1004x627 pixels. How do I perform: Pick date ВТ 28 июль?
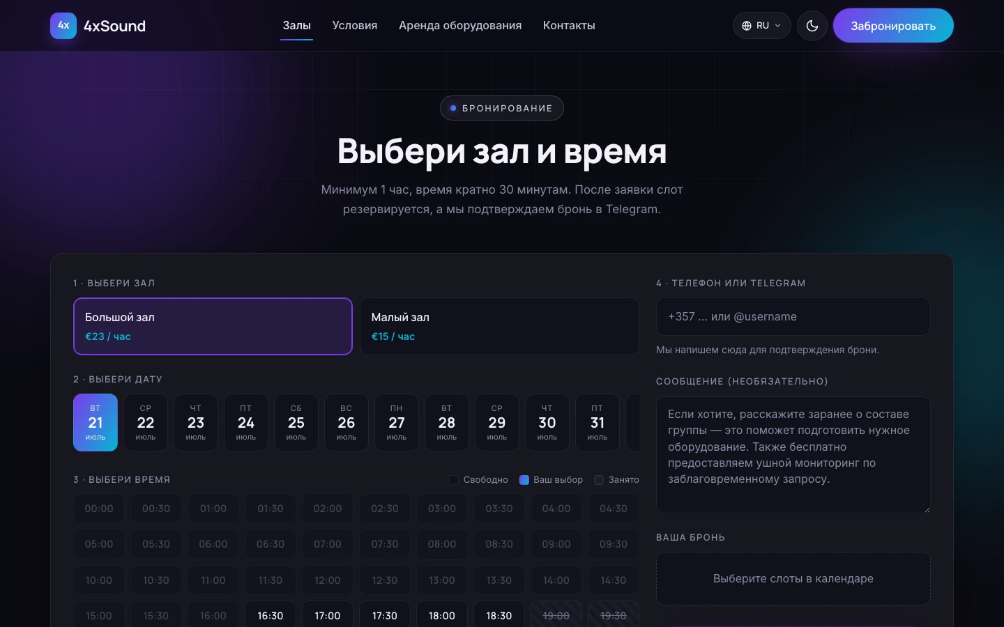447,422
